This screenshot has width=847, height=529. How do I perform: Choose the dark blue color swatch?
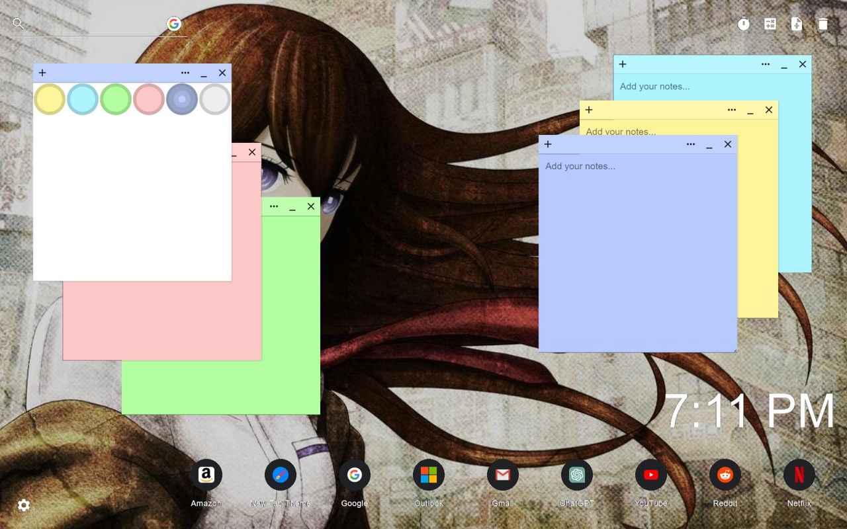(182, 99)
